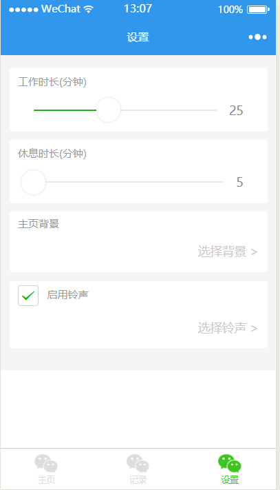
Task: Click the 设置 page title
Action: pos(138,37)
